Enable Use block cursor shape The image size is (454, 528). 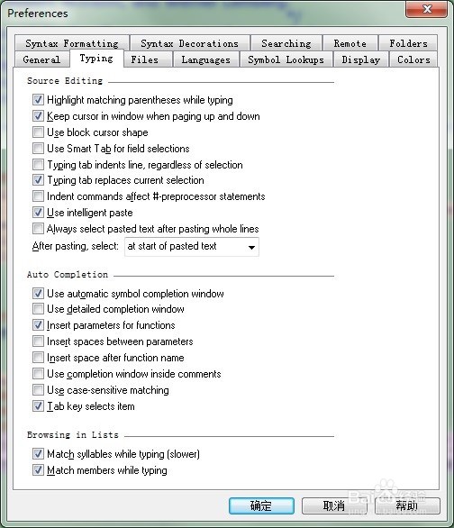click(x=38, y=132)
